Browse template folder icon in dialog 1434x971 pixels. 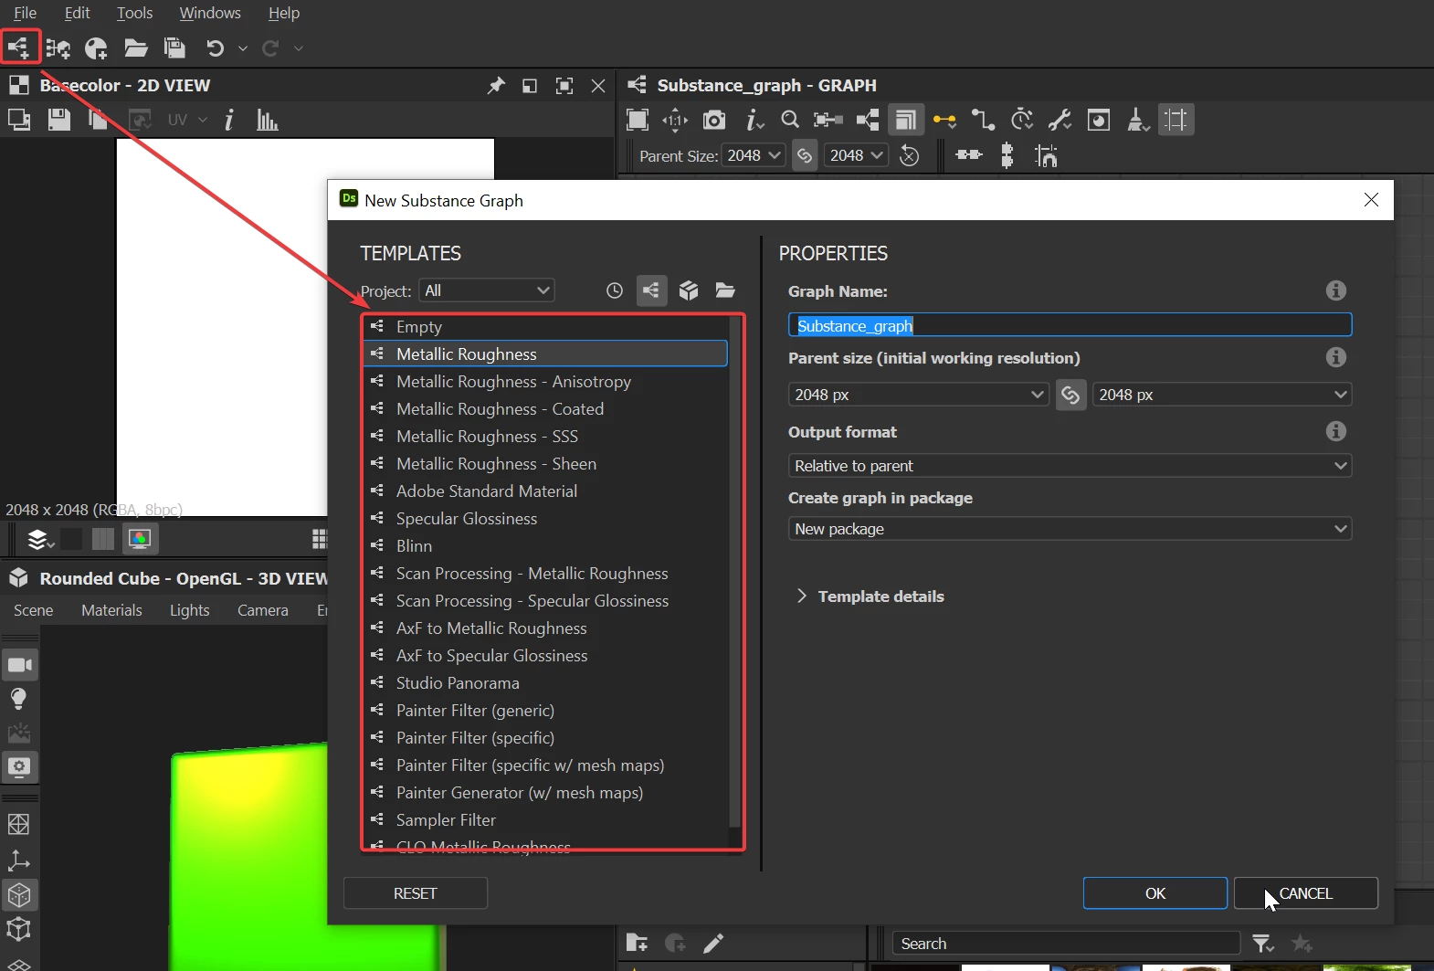click(725, 290)
